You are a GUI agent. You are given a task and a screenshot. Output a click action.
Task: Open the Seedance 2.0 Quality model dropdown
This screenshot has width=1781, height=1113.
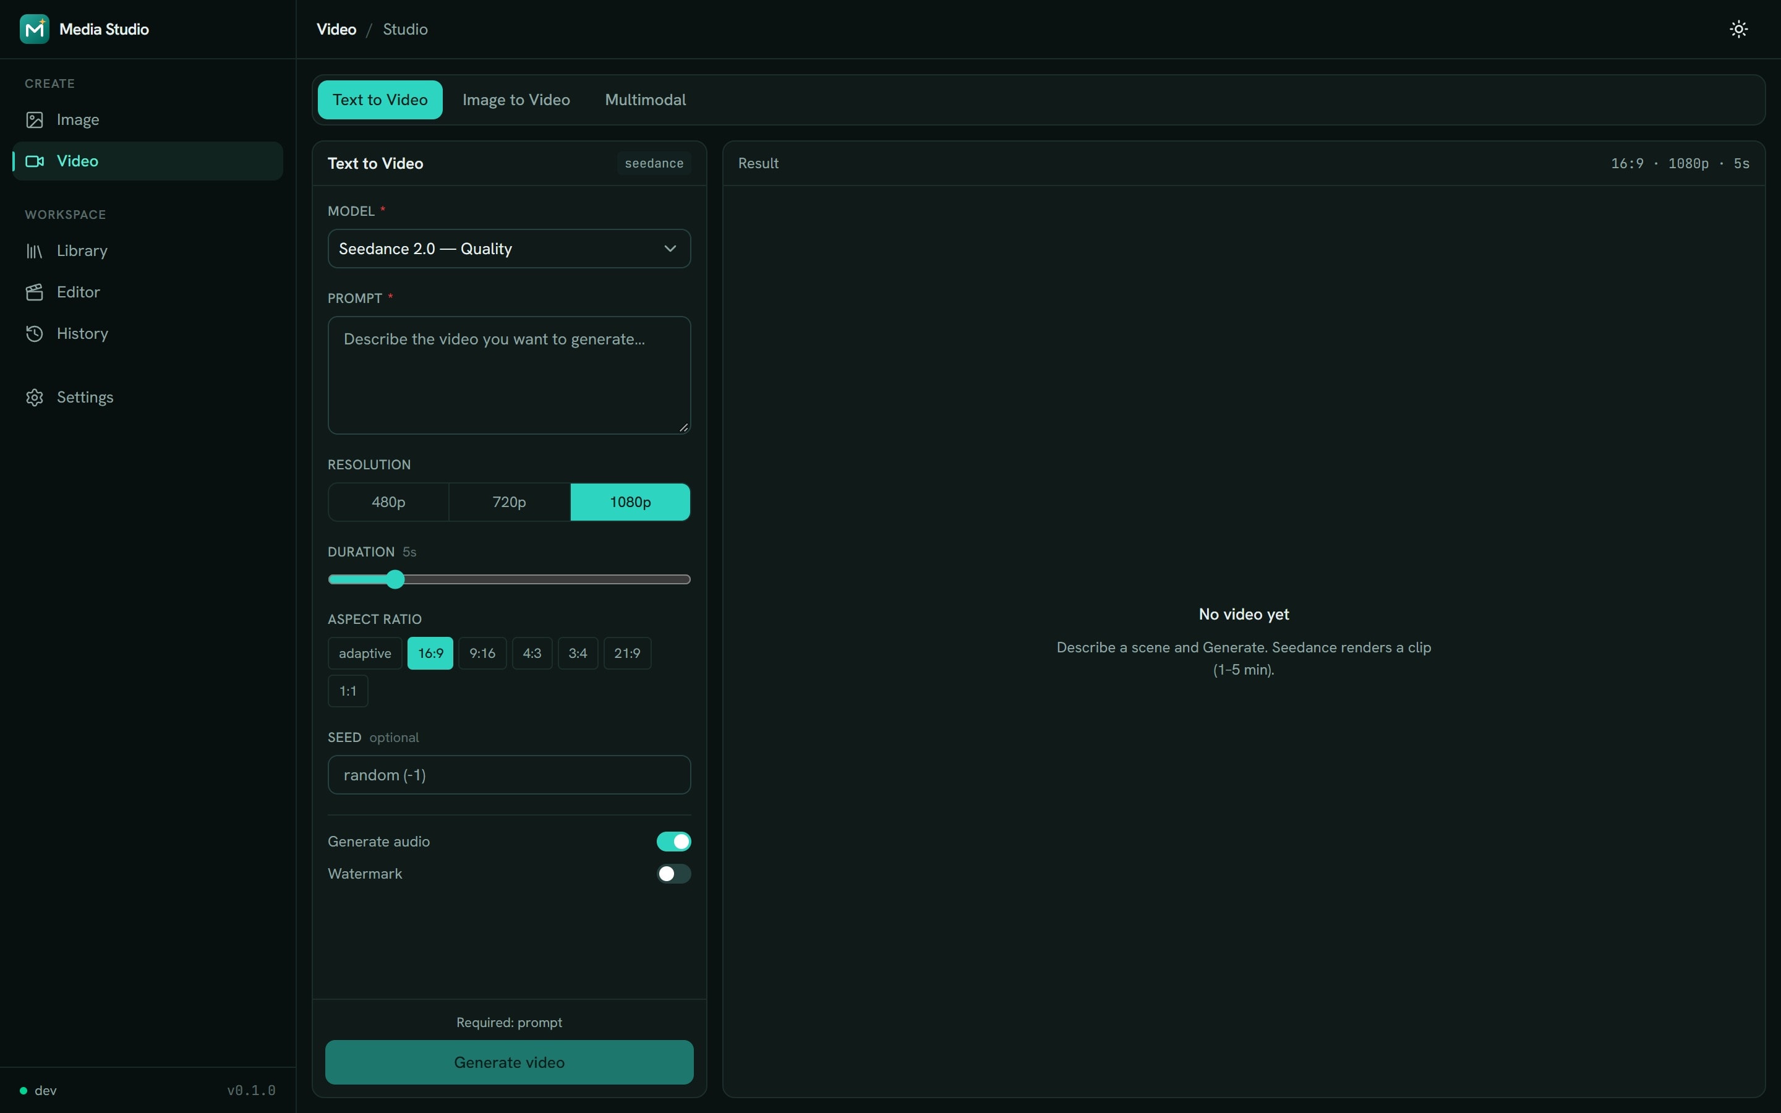point(510,249)
